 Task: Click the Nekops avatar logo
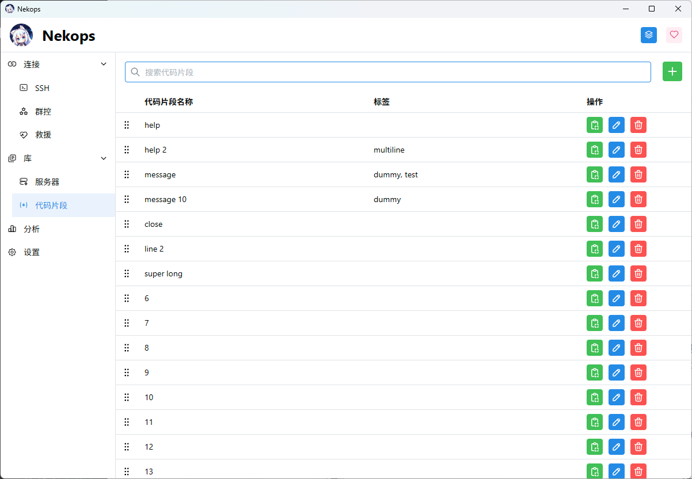(21, 36)
